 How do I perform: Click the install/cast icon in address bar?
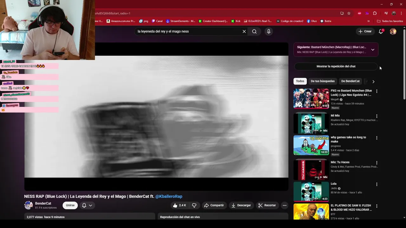[x=342, y=13]
